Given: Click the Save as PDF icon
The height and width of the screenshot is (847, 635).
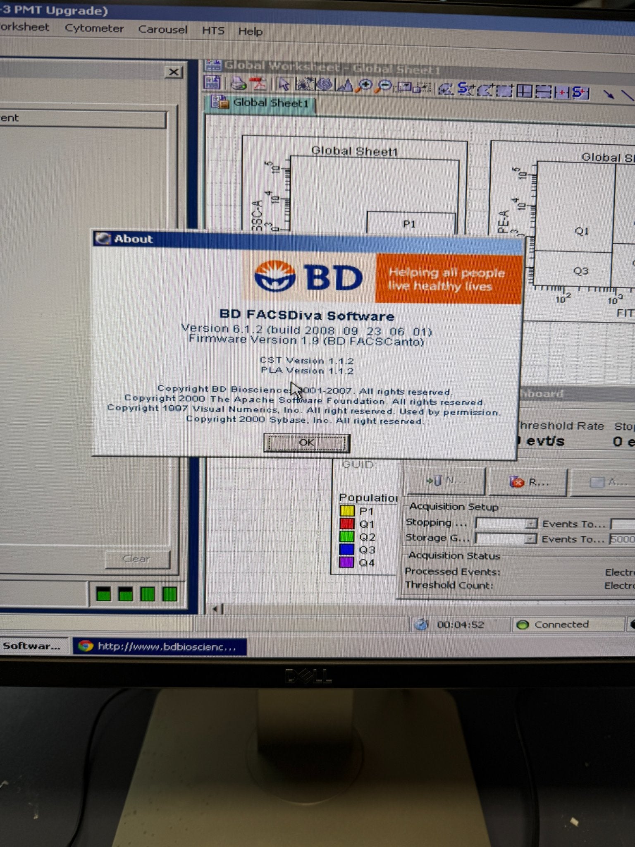Looking at the screenshot, I should [x=259, y=84].
